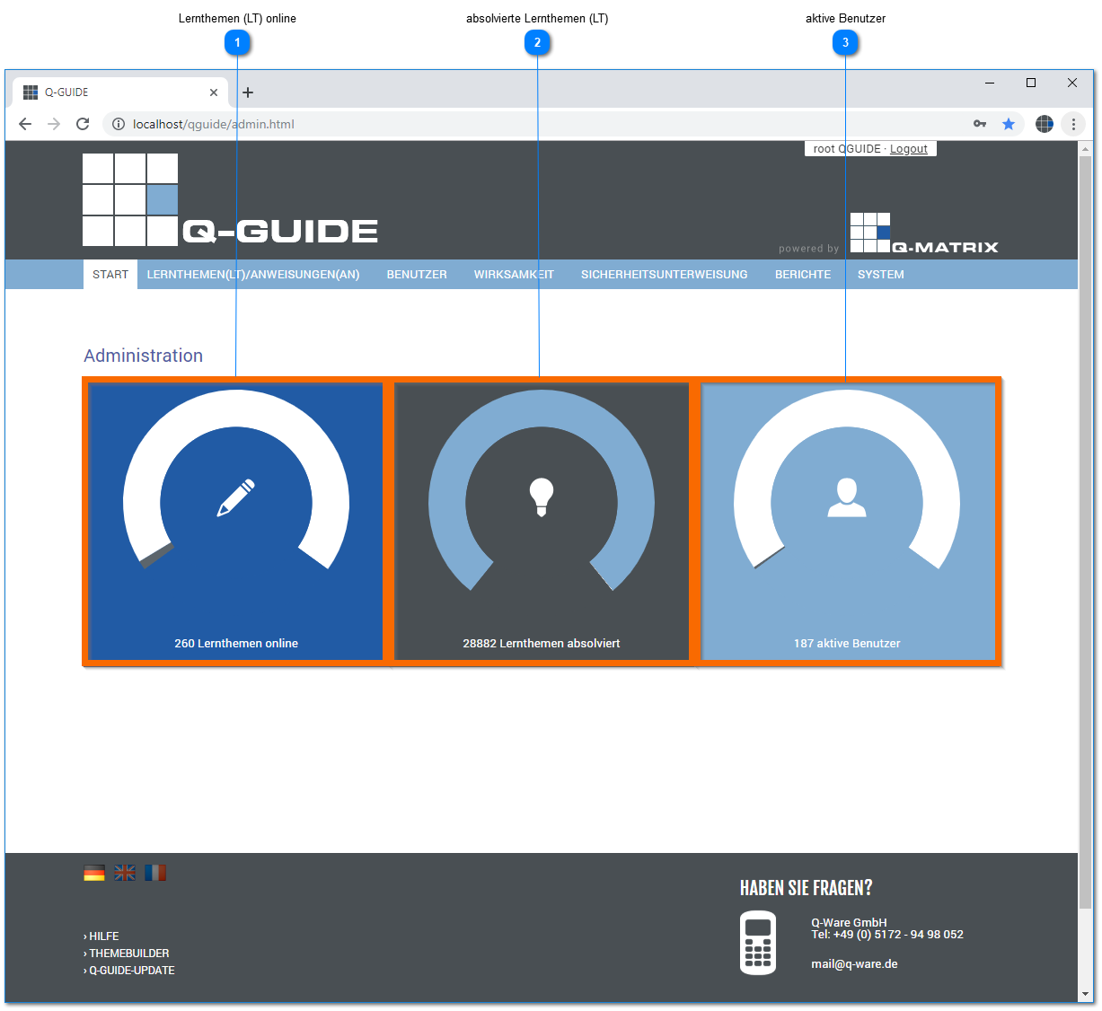Click the 260 Lernthemen online label
The image size is (1102, 1011).
pyautogui.click(x=236, y=643)
